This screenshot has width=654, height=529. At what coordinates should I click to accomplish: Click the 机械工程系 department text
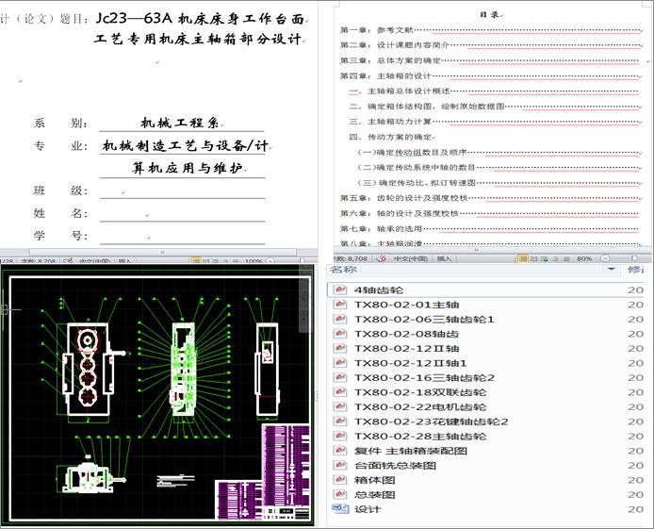point(179,124)
